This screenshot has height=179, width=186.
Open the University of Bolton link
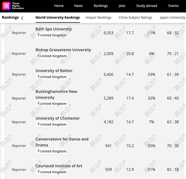pyautogui.click(x=54, y=71)
